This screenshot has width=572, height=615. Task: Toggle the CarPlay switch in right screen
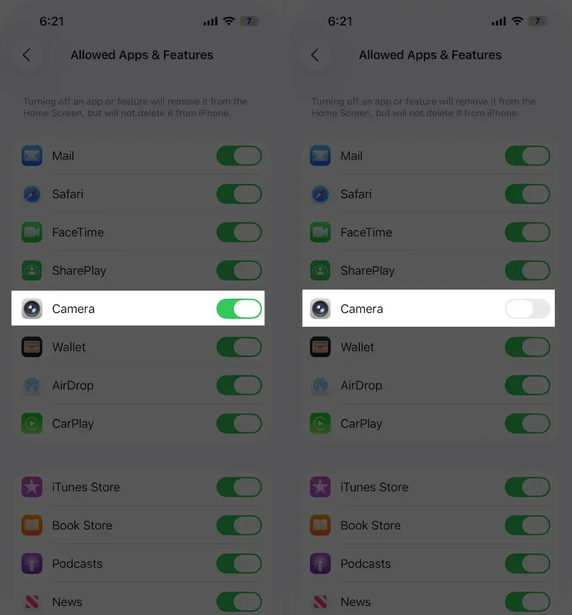(x=528, y=424)
